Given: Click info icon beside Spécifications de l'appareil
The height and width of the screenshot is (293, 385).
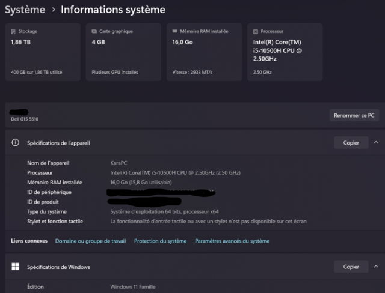Looking at the screenshot, I should pyautogui.click(x=16, y=143).
